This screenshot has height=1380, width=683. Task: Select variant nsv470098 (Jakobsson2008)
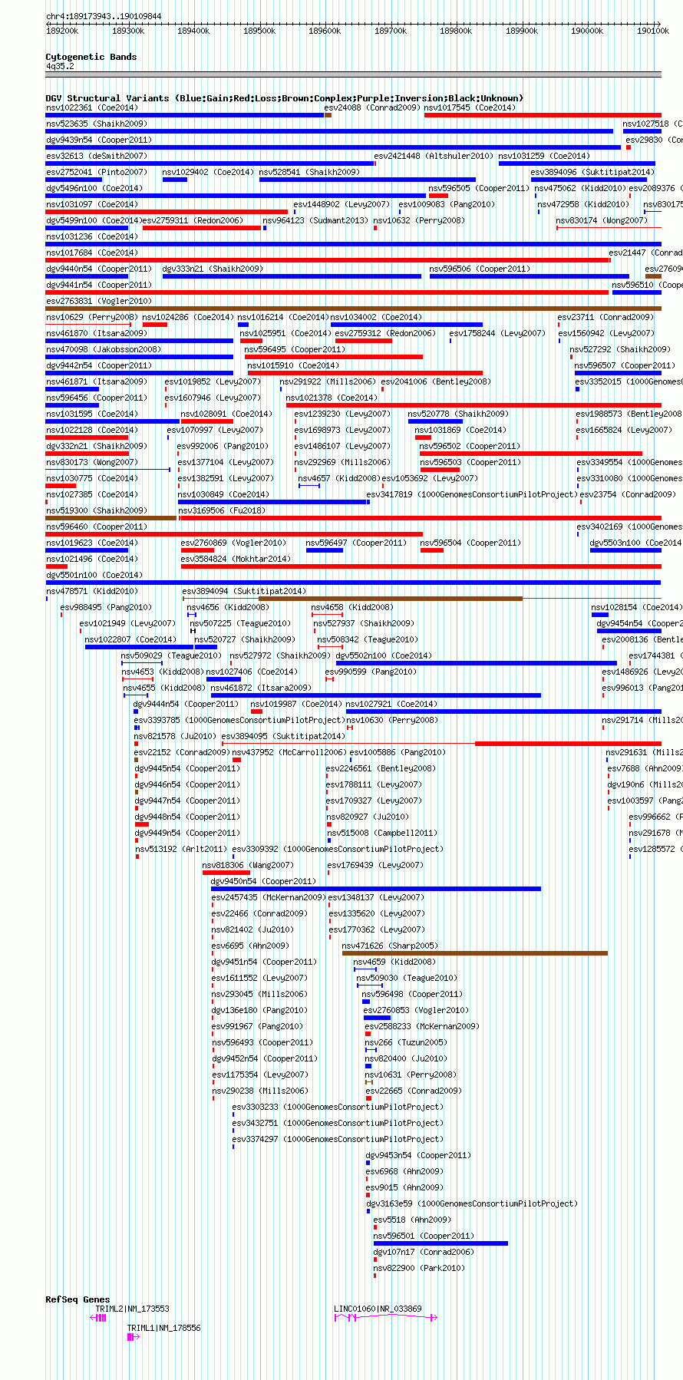coord(104,349)
